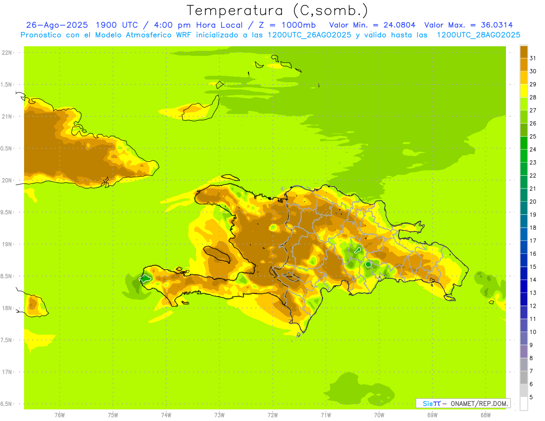Click the dark orange colorbar segment above 31
This screenshot has height=421, width=545.
[524, 52]
